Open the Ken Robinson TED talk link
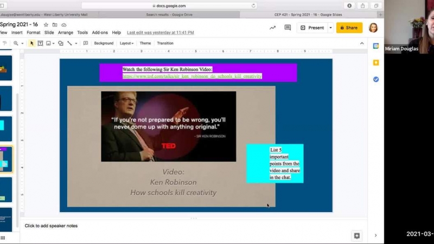Screen dimensions: 434x244 192,76
